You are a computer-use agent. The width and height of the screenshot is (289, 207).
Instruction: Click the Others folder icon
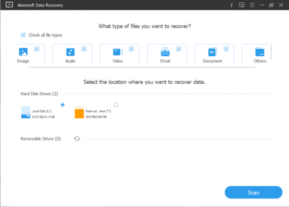click(260, 52)
